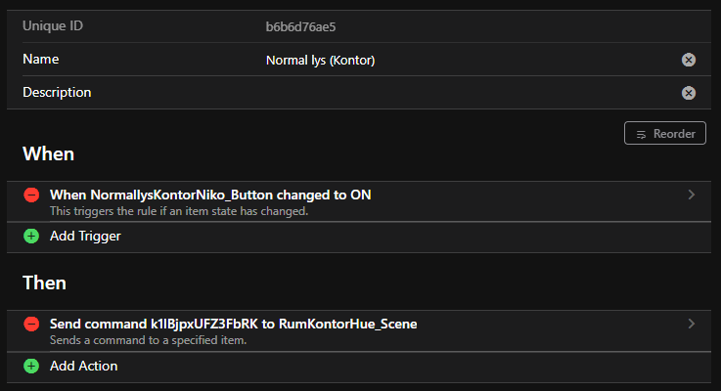Click the Add Action link
This screenshot has height=391, width=721.
point(83,366)
